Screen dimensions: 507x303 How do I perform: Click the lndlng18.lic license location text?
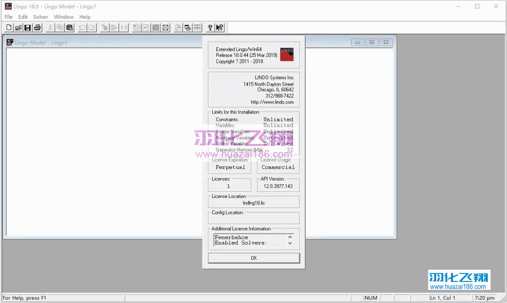tap(254, 203)
